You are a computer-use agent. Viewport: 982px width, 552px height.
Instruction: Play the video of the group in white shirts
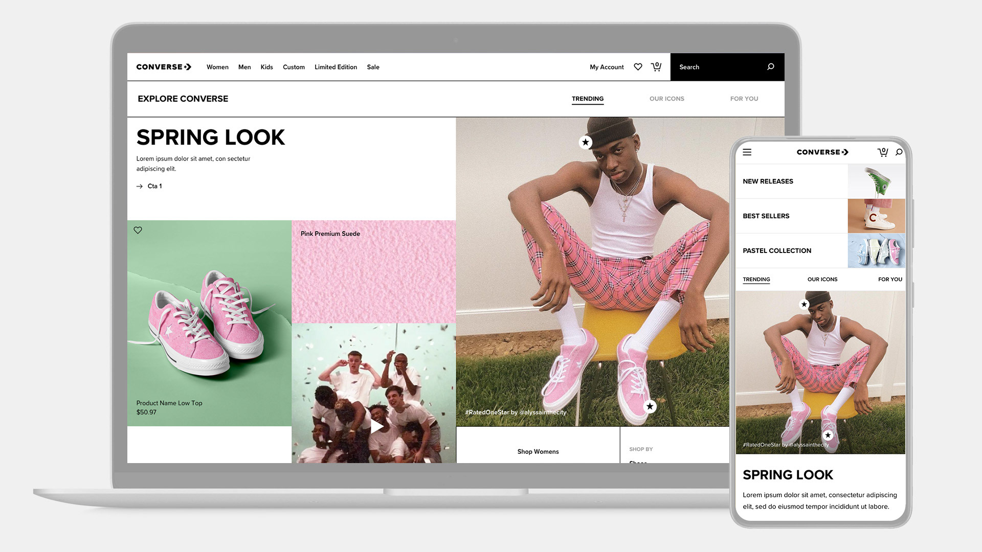pos(377,426)
